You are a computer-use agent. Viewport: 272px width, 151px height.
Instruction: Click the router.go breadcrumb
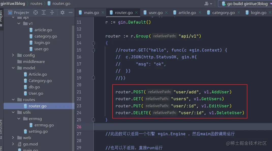pos(61,4)
